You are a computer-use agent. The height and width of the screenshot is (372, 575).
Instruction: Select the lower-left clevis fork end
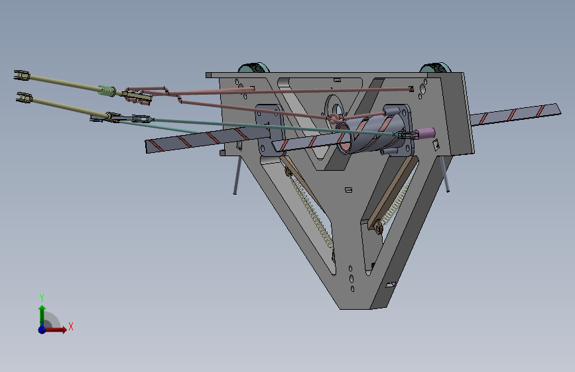(x=25, y=97)
